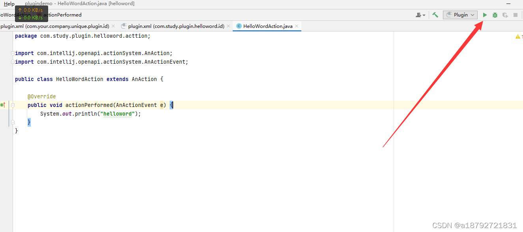Screen dimensions: 523x232
Task: Open the user account icon menu
Action: tap(420, 15)
